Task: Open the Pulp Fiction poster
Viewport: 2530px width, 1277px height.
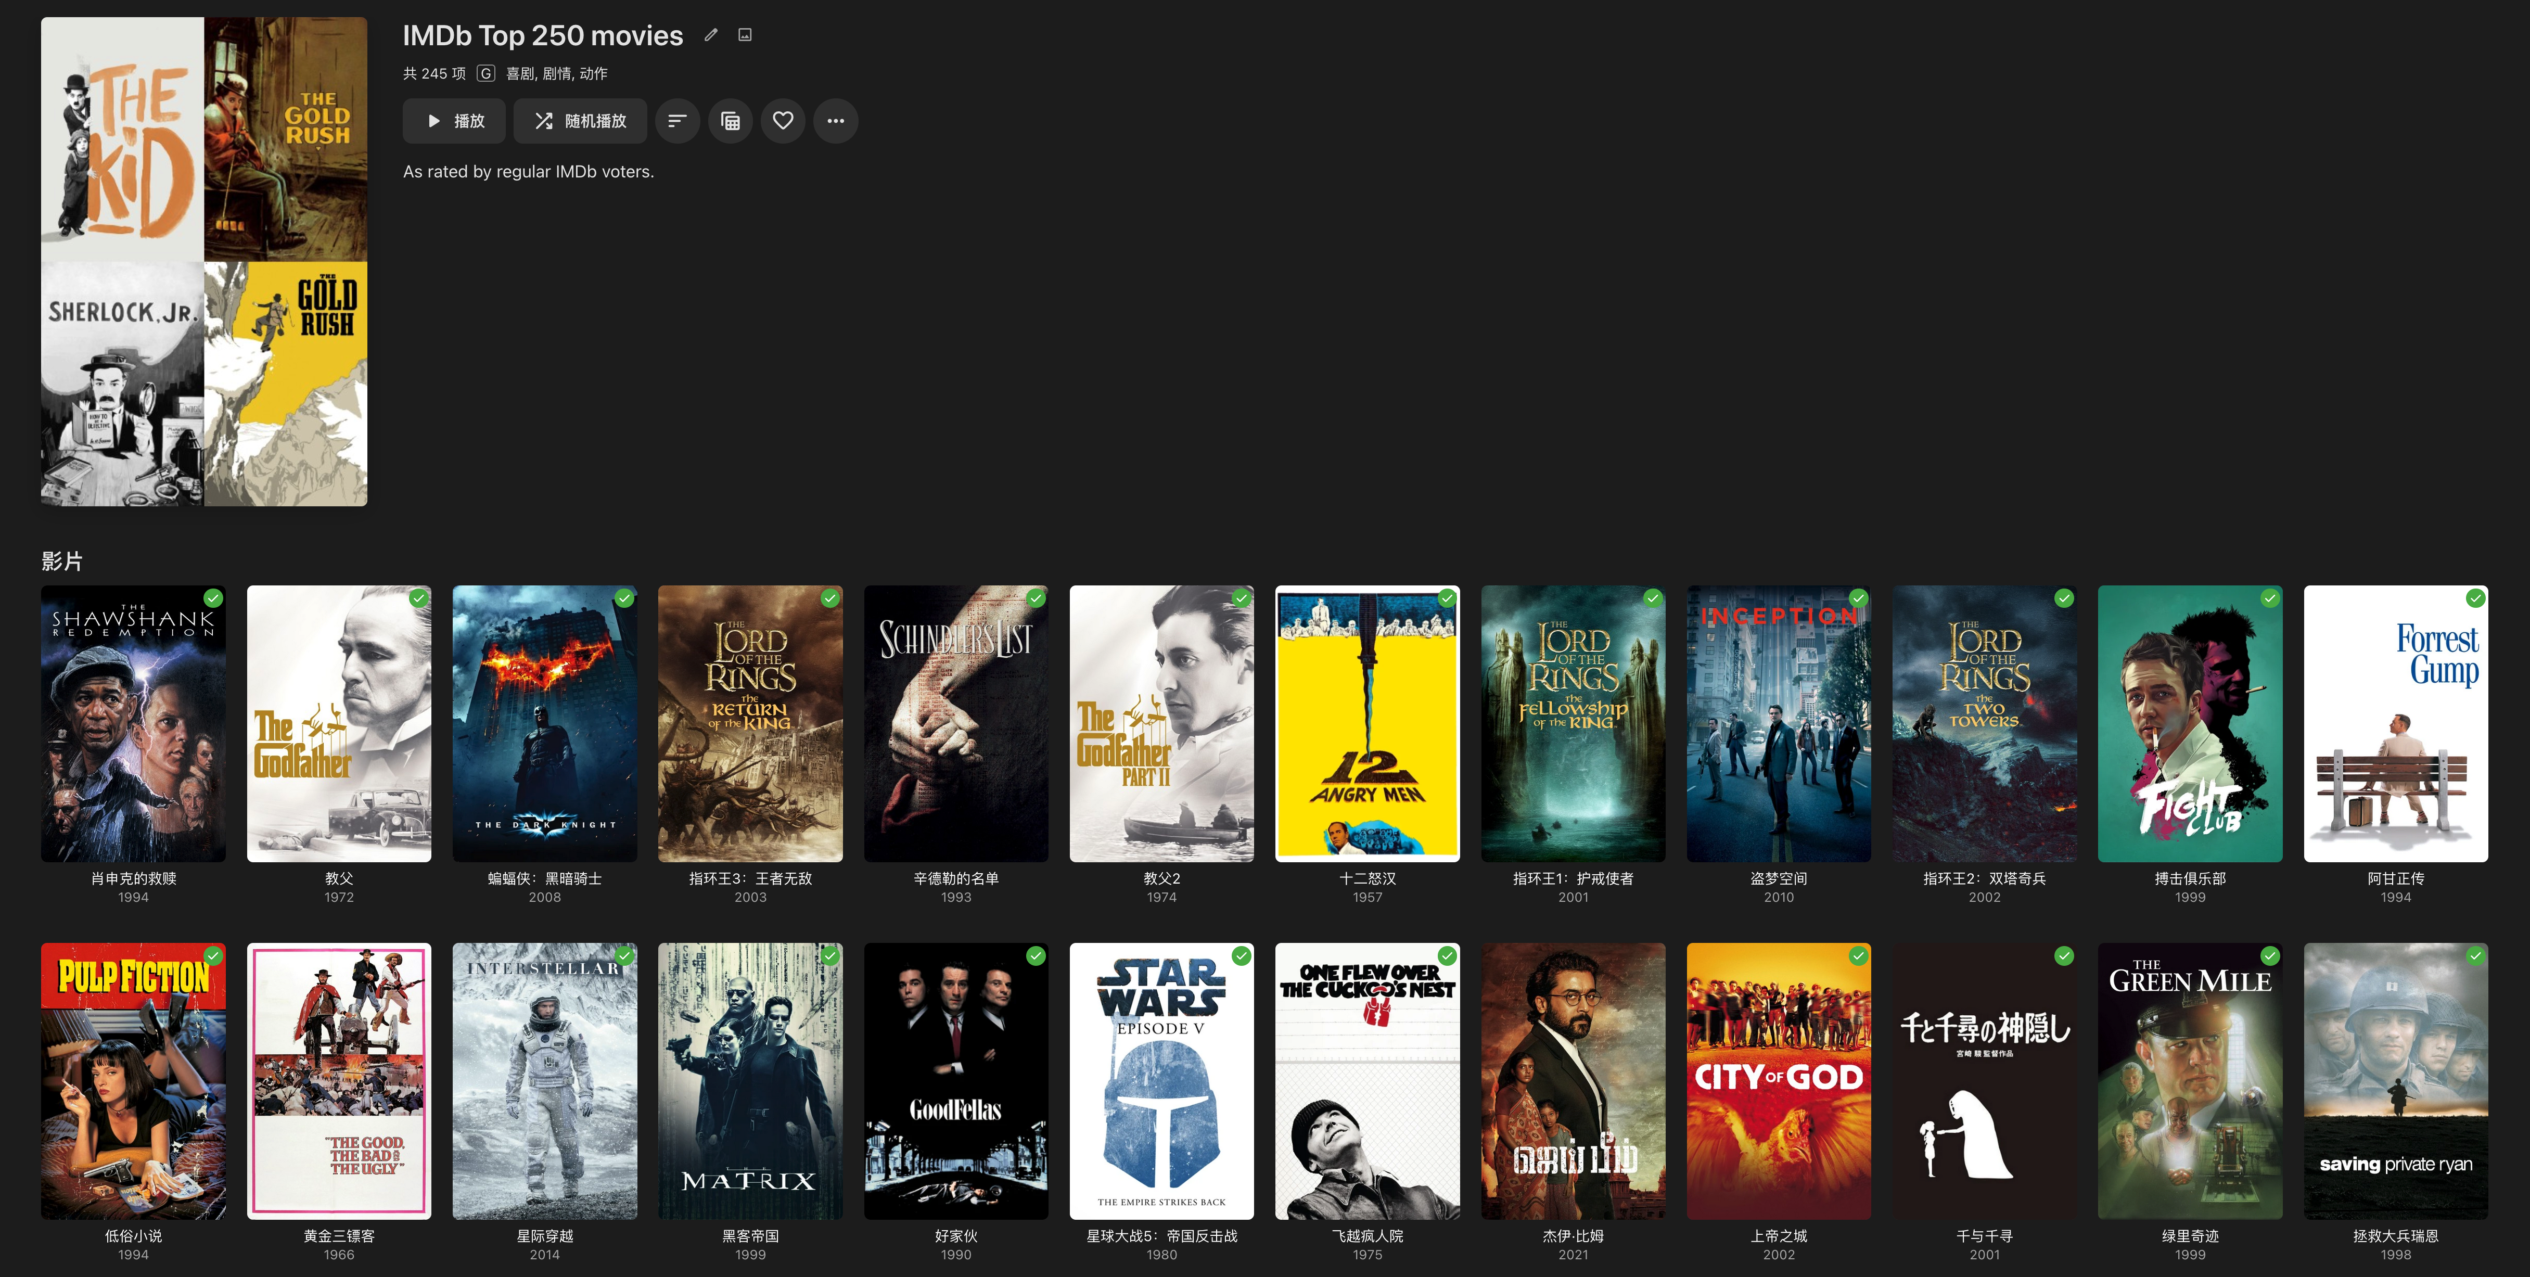Action: coord(134,1081)
